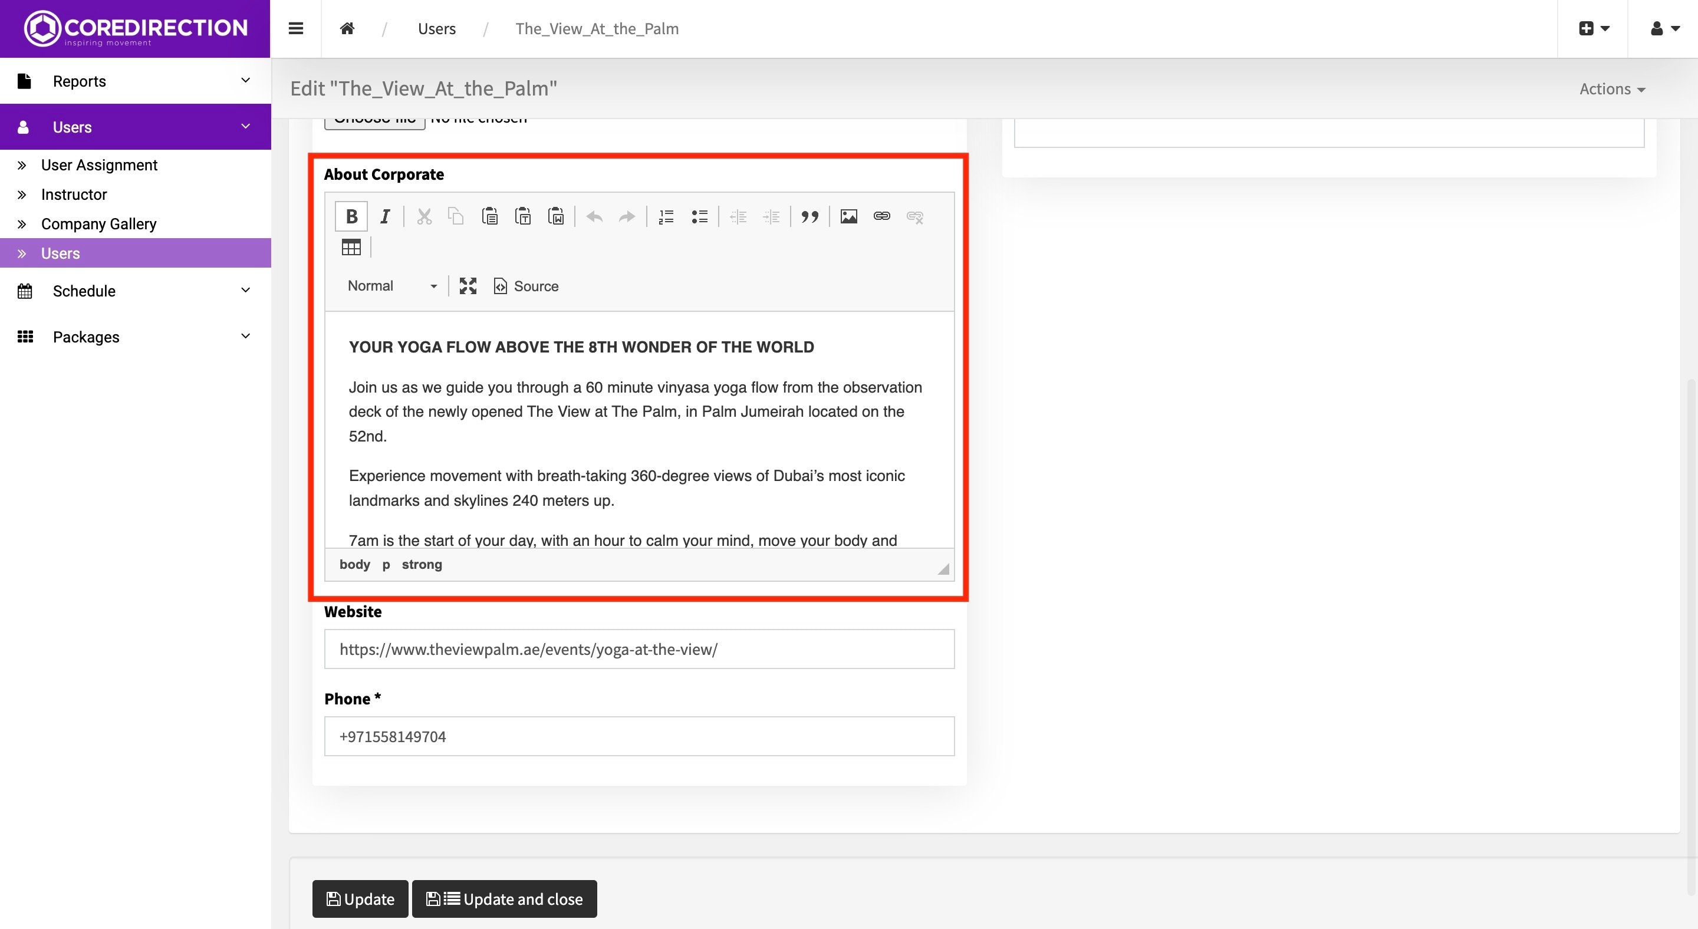The image size is (1698, 929).
Task: Decrease indent in editor toolbar
Action: tap(738, 216)
